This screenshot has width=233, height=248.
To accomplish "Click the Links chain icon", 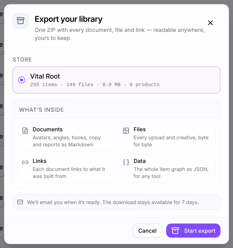I will tap(25, 162).
